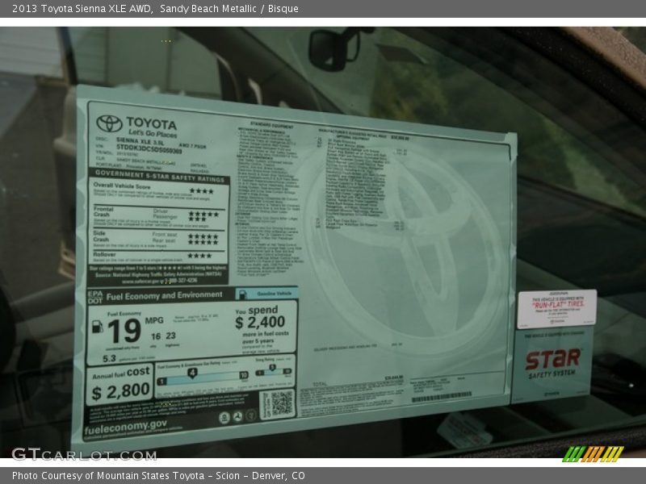Click the Side Crash star ratings
Screen dimensions: 646x484
coord(203,239)
